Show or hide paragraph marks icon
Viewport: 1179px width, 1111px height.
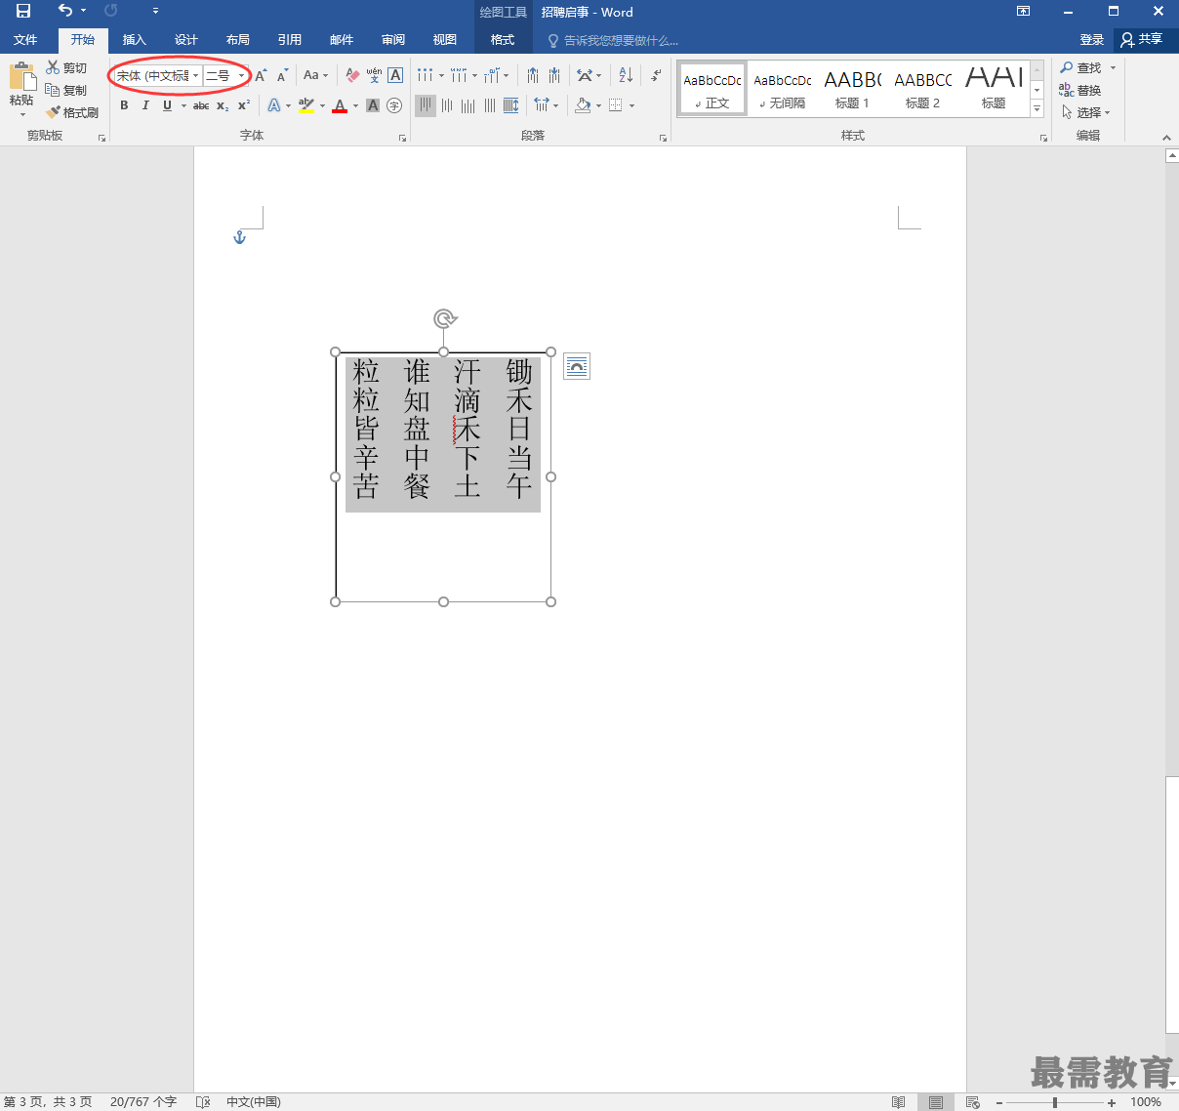pos(656,75)
